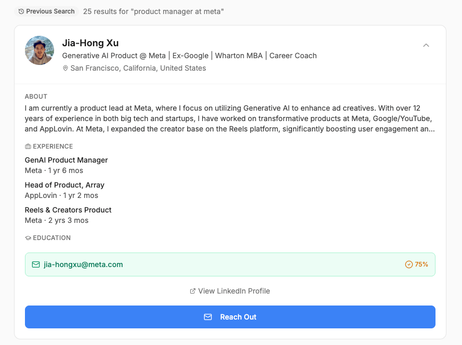The height and width of the screenshot is (345, 462).
Task: Select the GenAI Product Manager experience entry
Action: (x=67, y=160)
